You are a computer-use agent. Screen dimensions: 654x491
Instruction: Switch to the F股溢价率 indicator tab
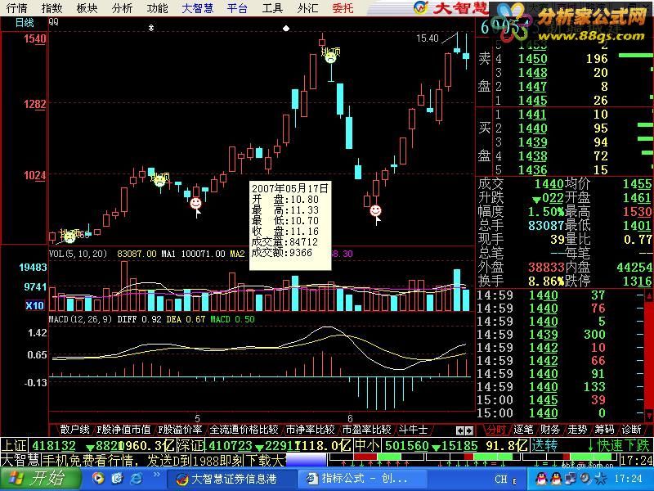click(x=180, y=429)
